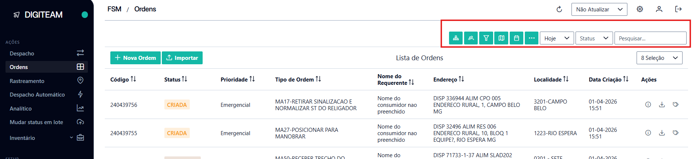Click the hierarchy tree toolbar icon
Screen dimensions: 698x159
456,38
